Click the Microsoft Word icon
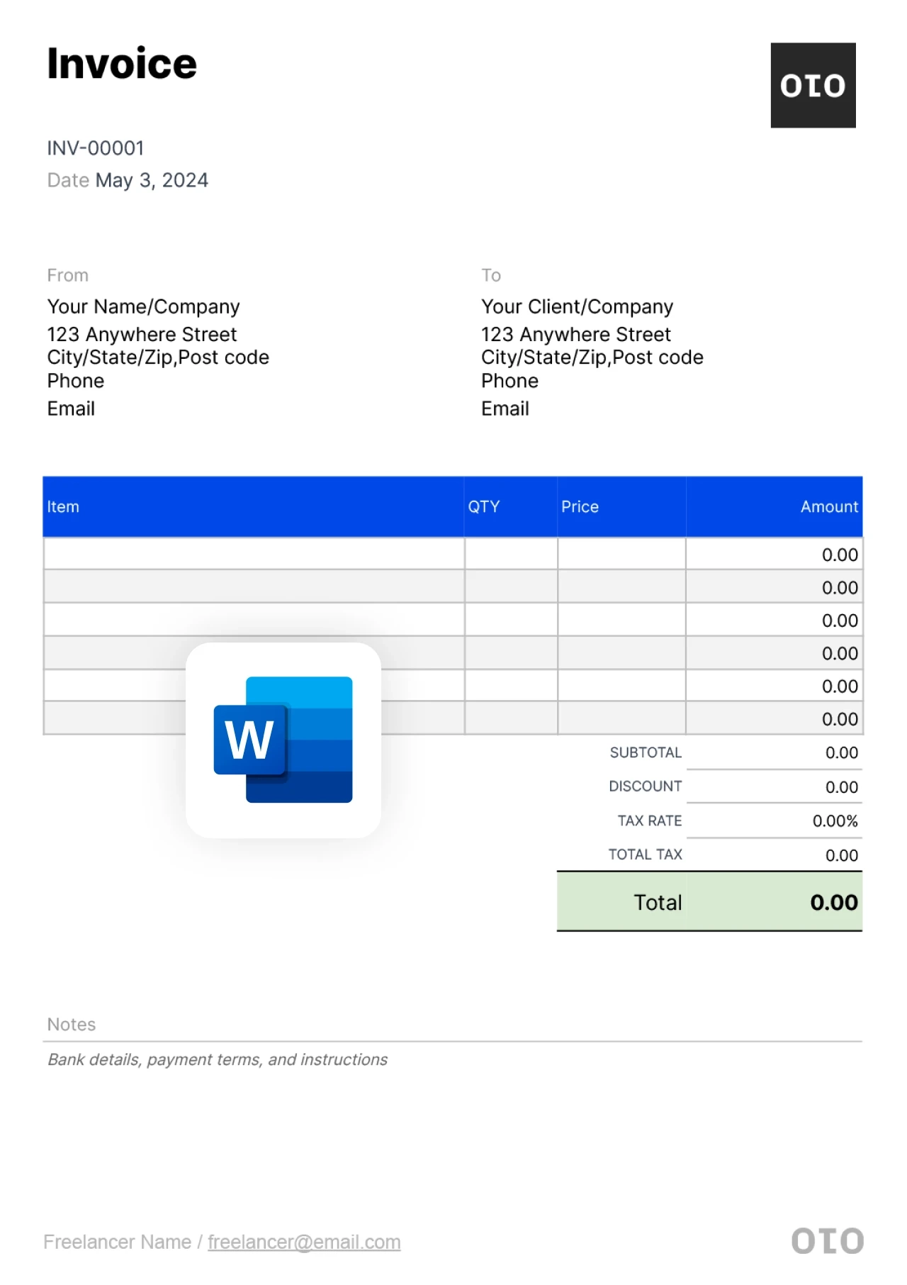907x1285 pixels. (283, 740)
